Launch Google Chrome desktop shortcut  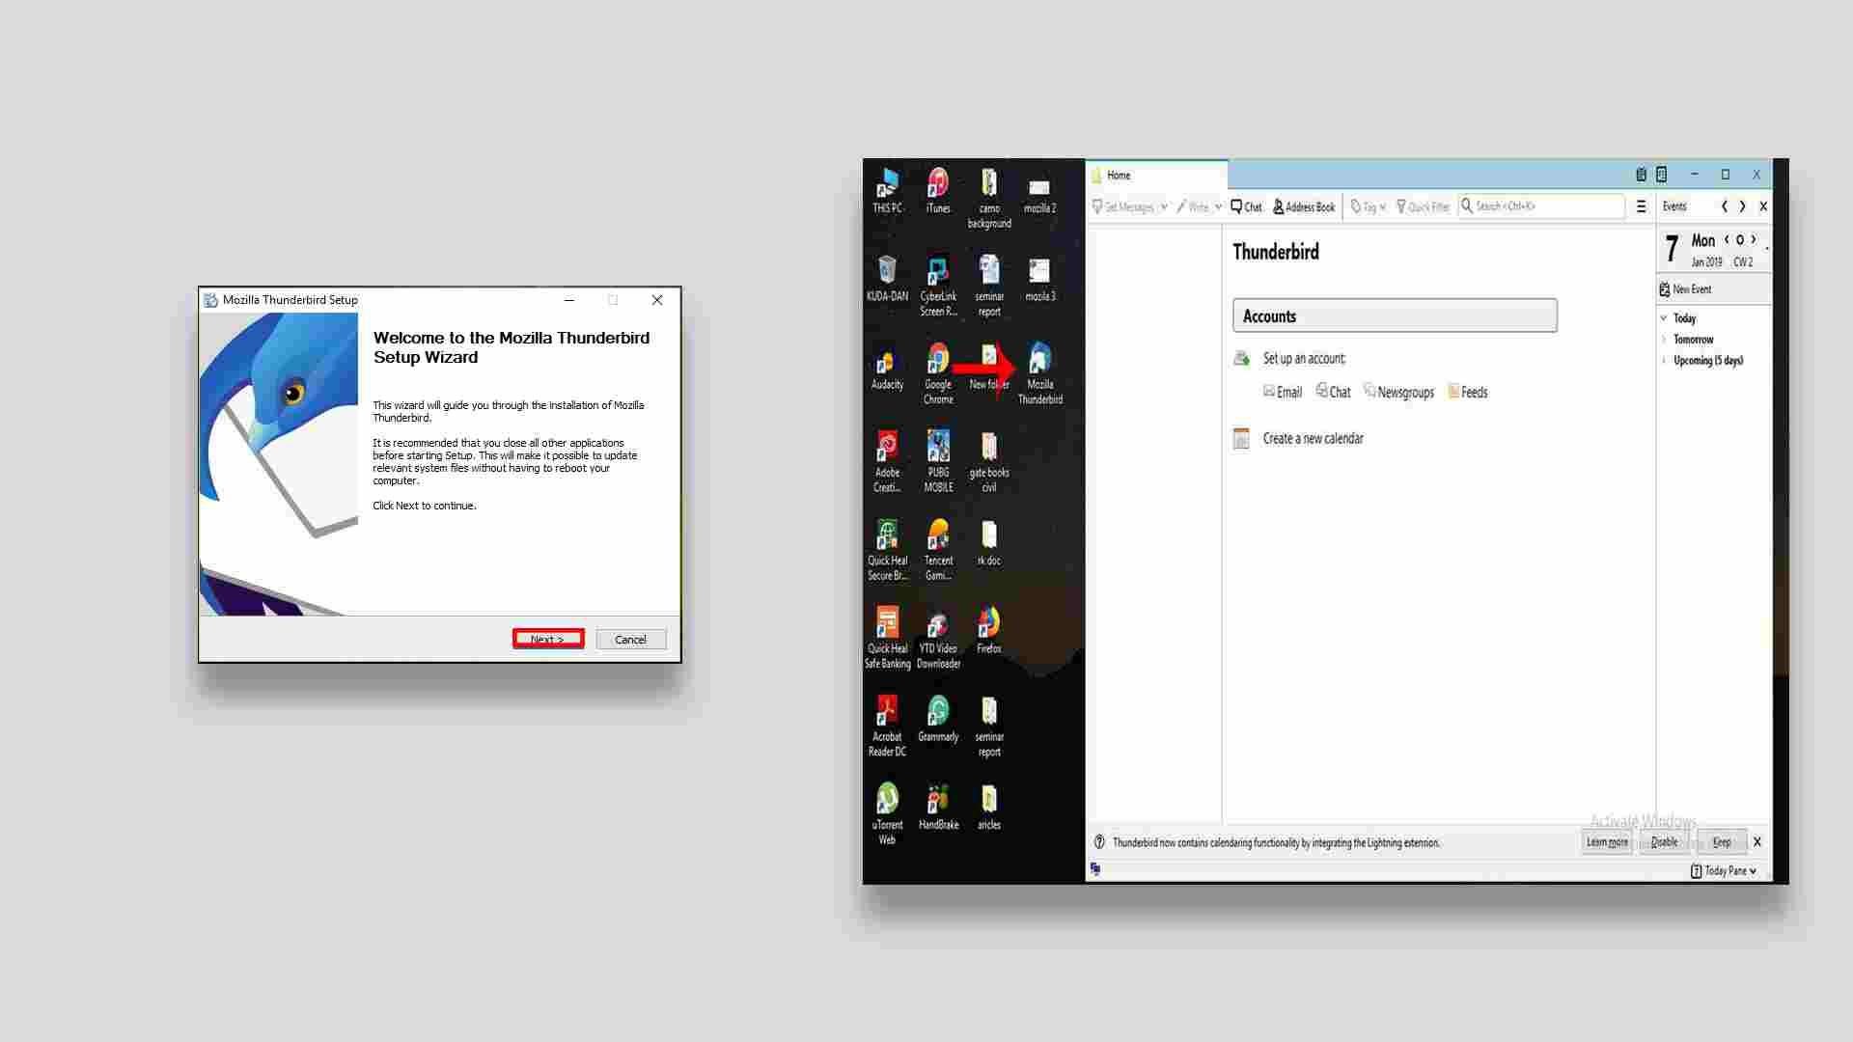(938, 373)
